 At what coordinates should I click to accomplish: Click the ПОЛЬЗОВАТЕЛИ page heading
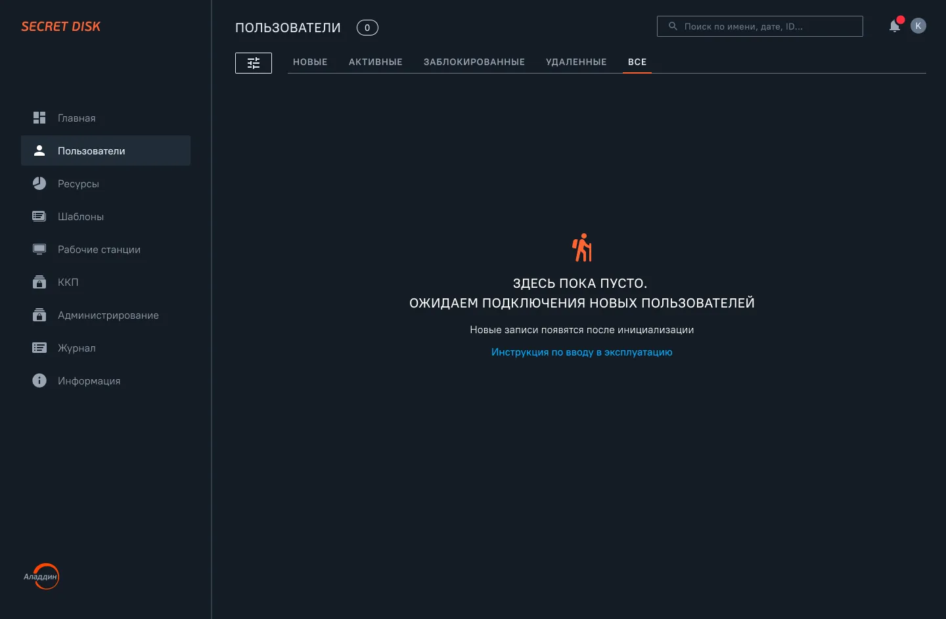288,28
